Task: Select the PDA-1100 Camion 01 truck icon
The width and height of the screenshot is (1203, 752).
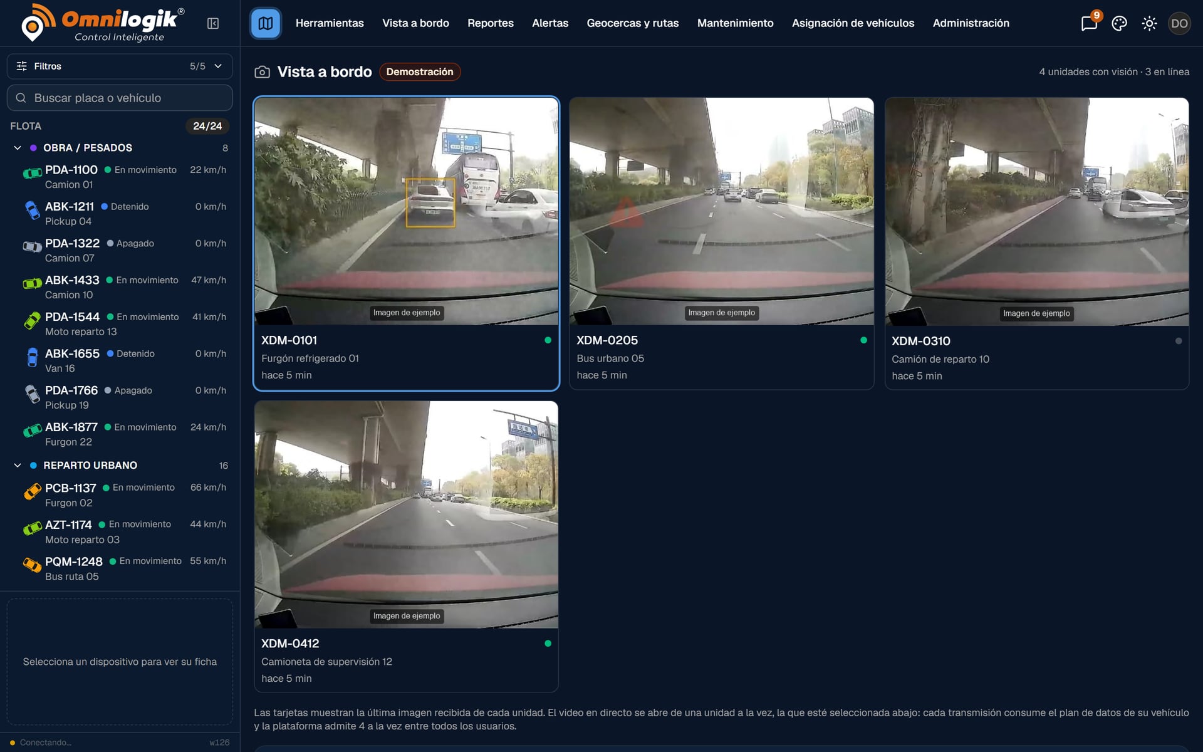Action: point(31,173)
